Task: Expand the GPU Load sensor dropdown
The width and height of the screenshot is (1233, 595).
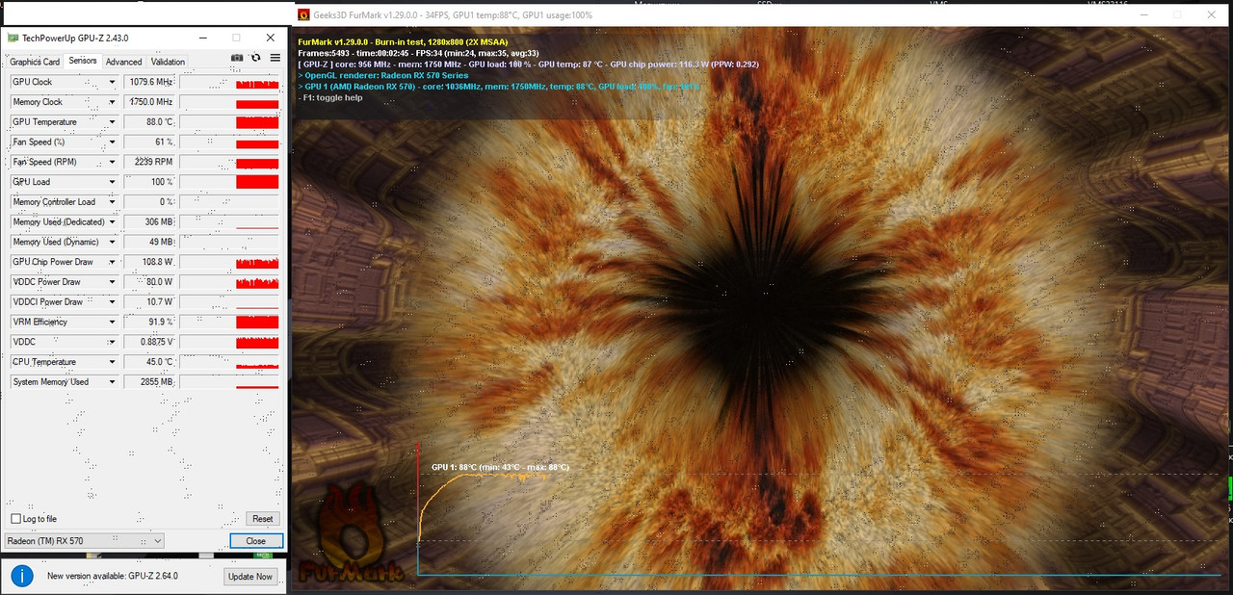Action: pyautogui.click(x=112, y=182)
